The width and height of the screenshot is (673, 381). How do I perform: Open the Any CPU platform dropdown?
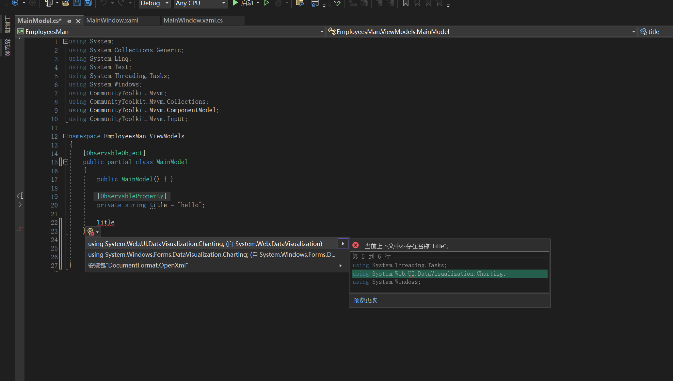coord(224,3)
